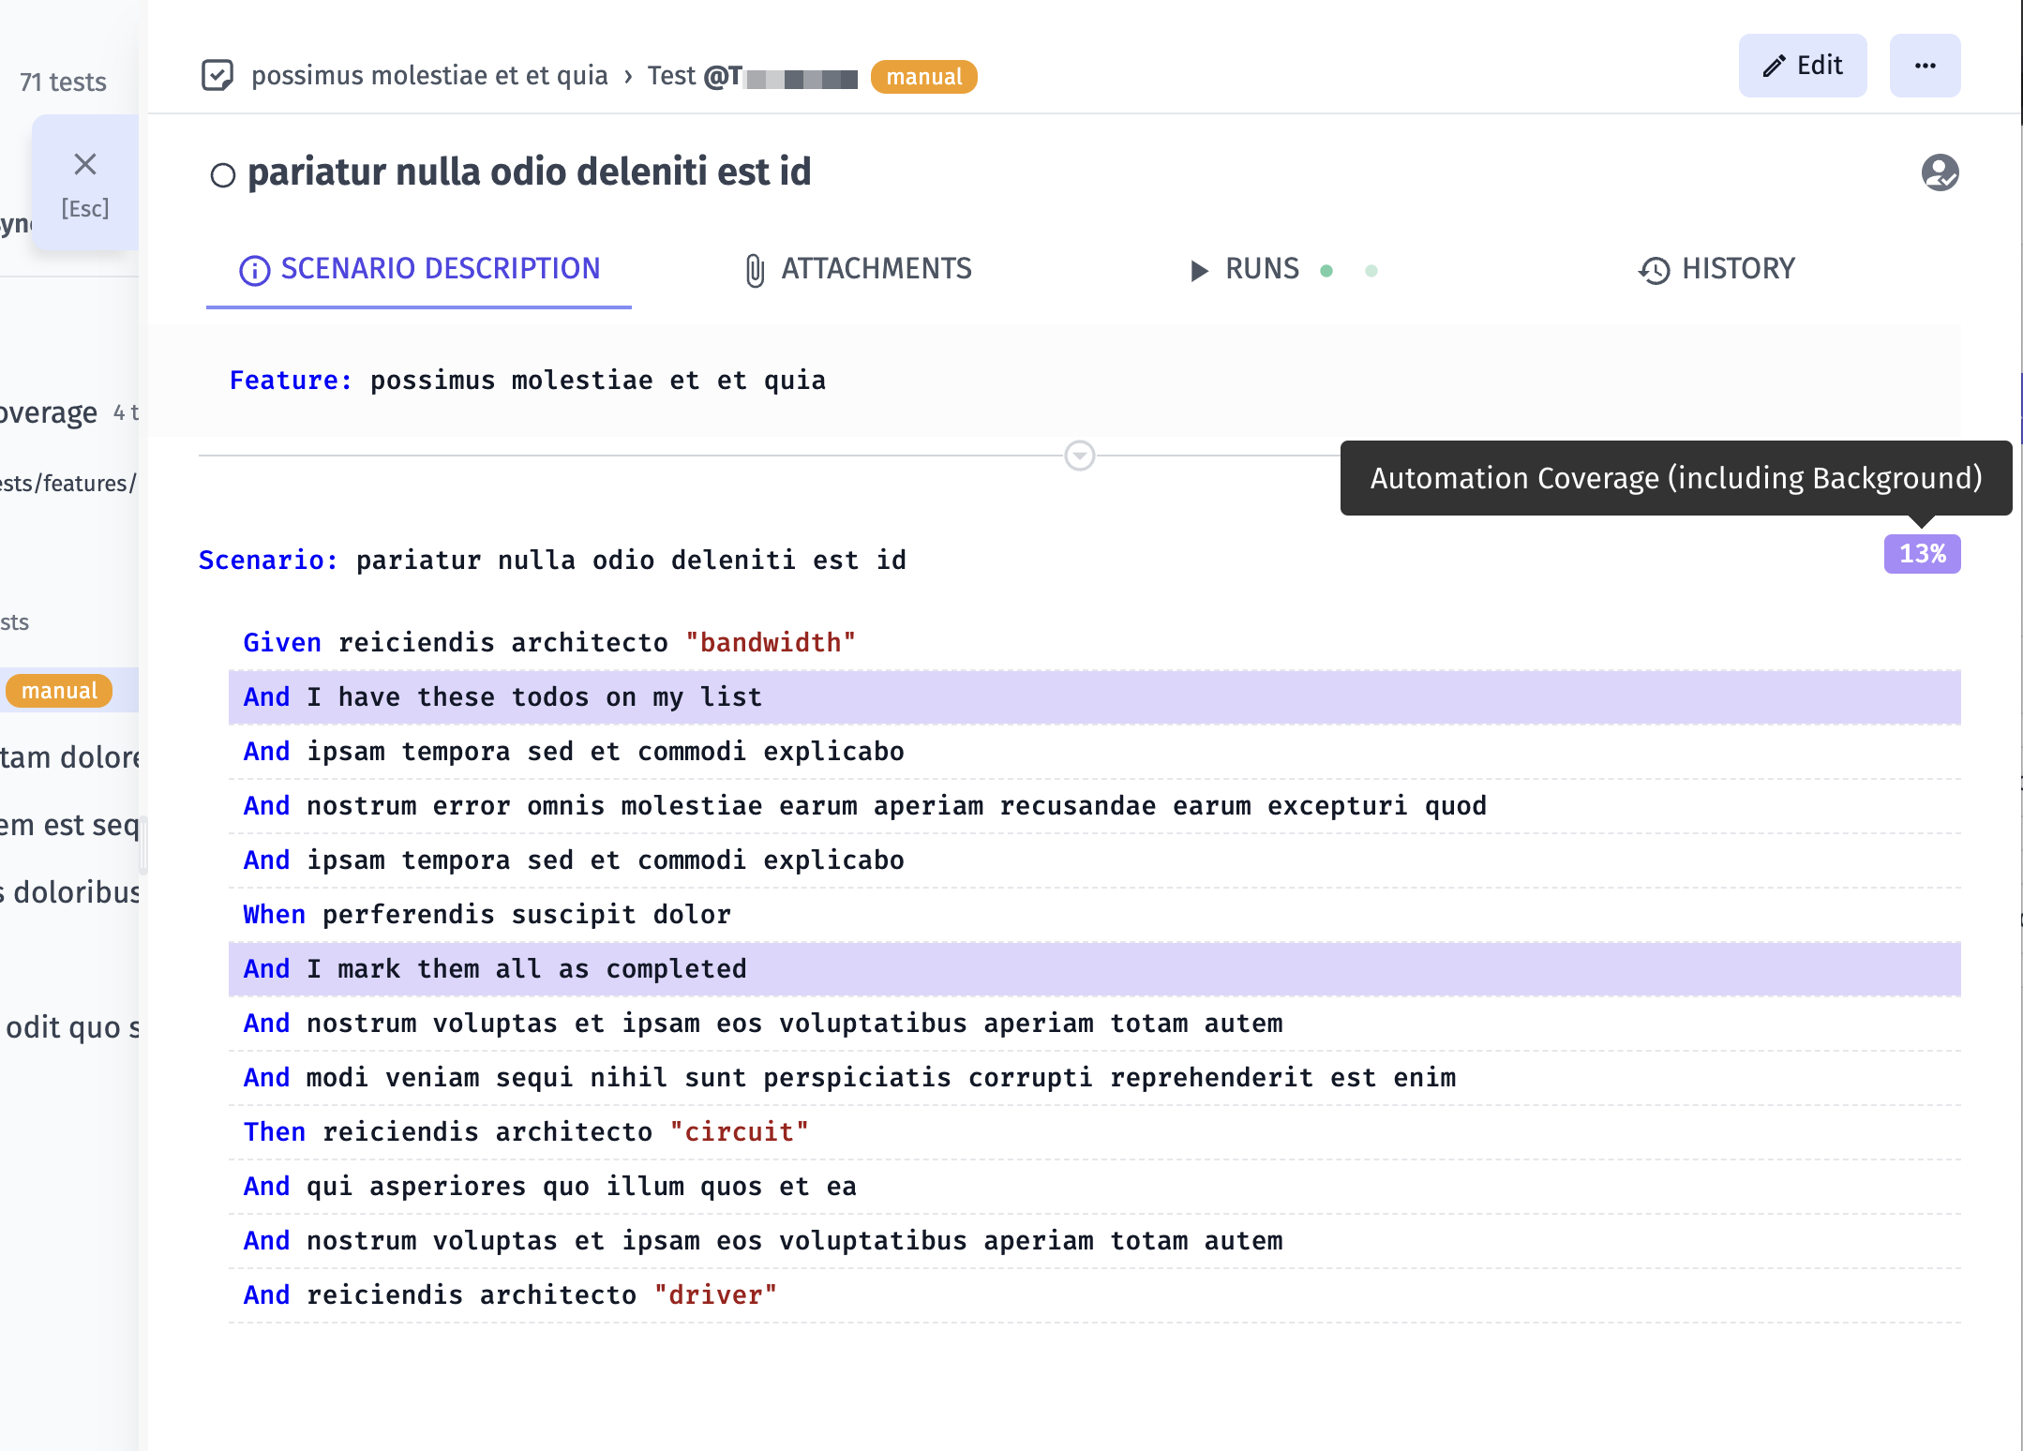2023x1451 pixels.
Task: Select step 'And nostrum error omnis molestiae earum'
Action: [1095, 806]
